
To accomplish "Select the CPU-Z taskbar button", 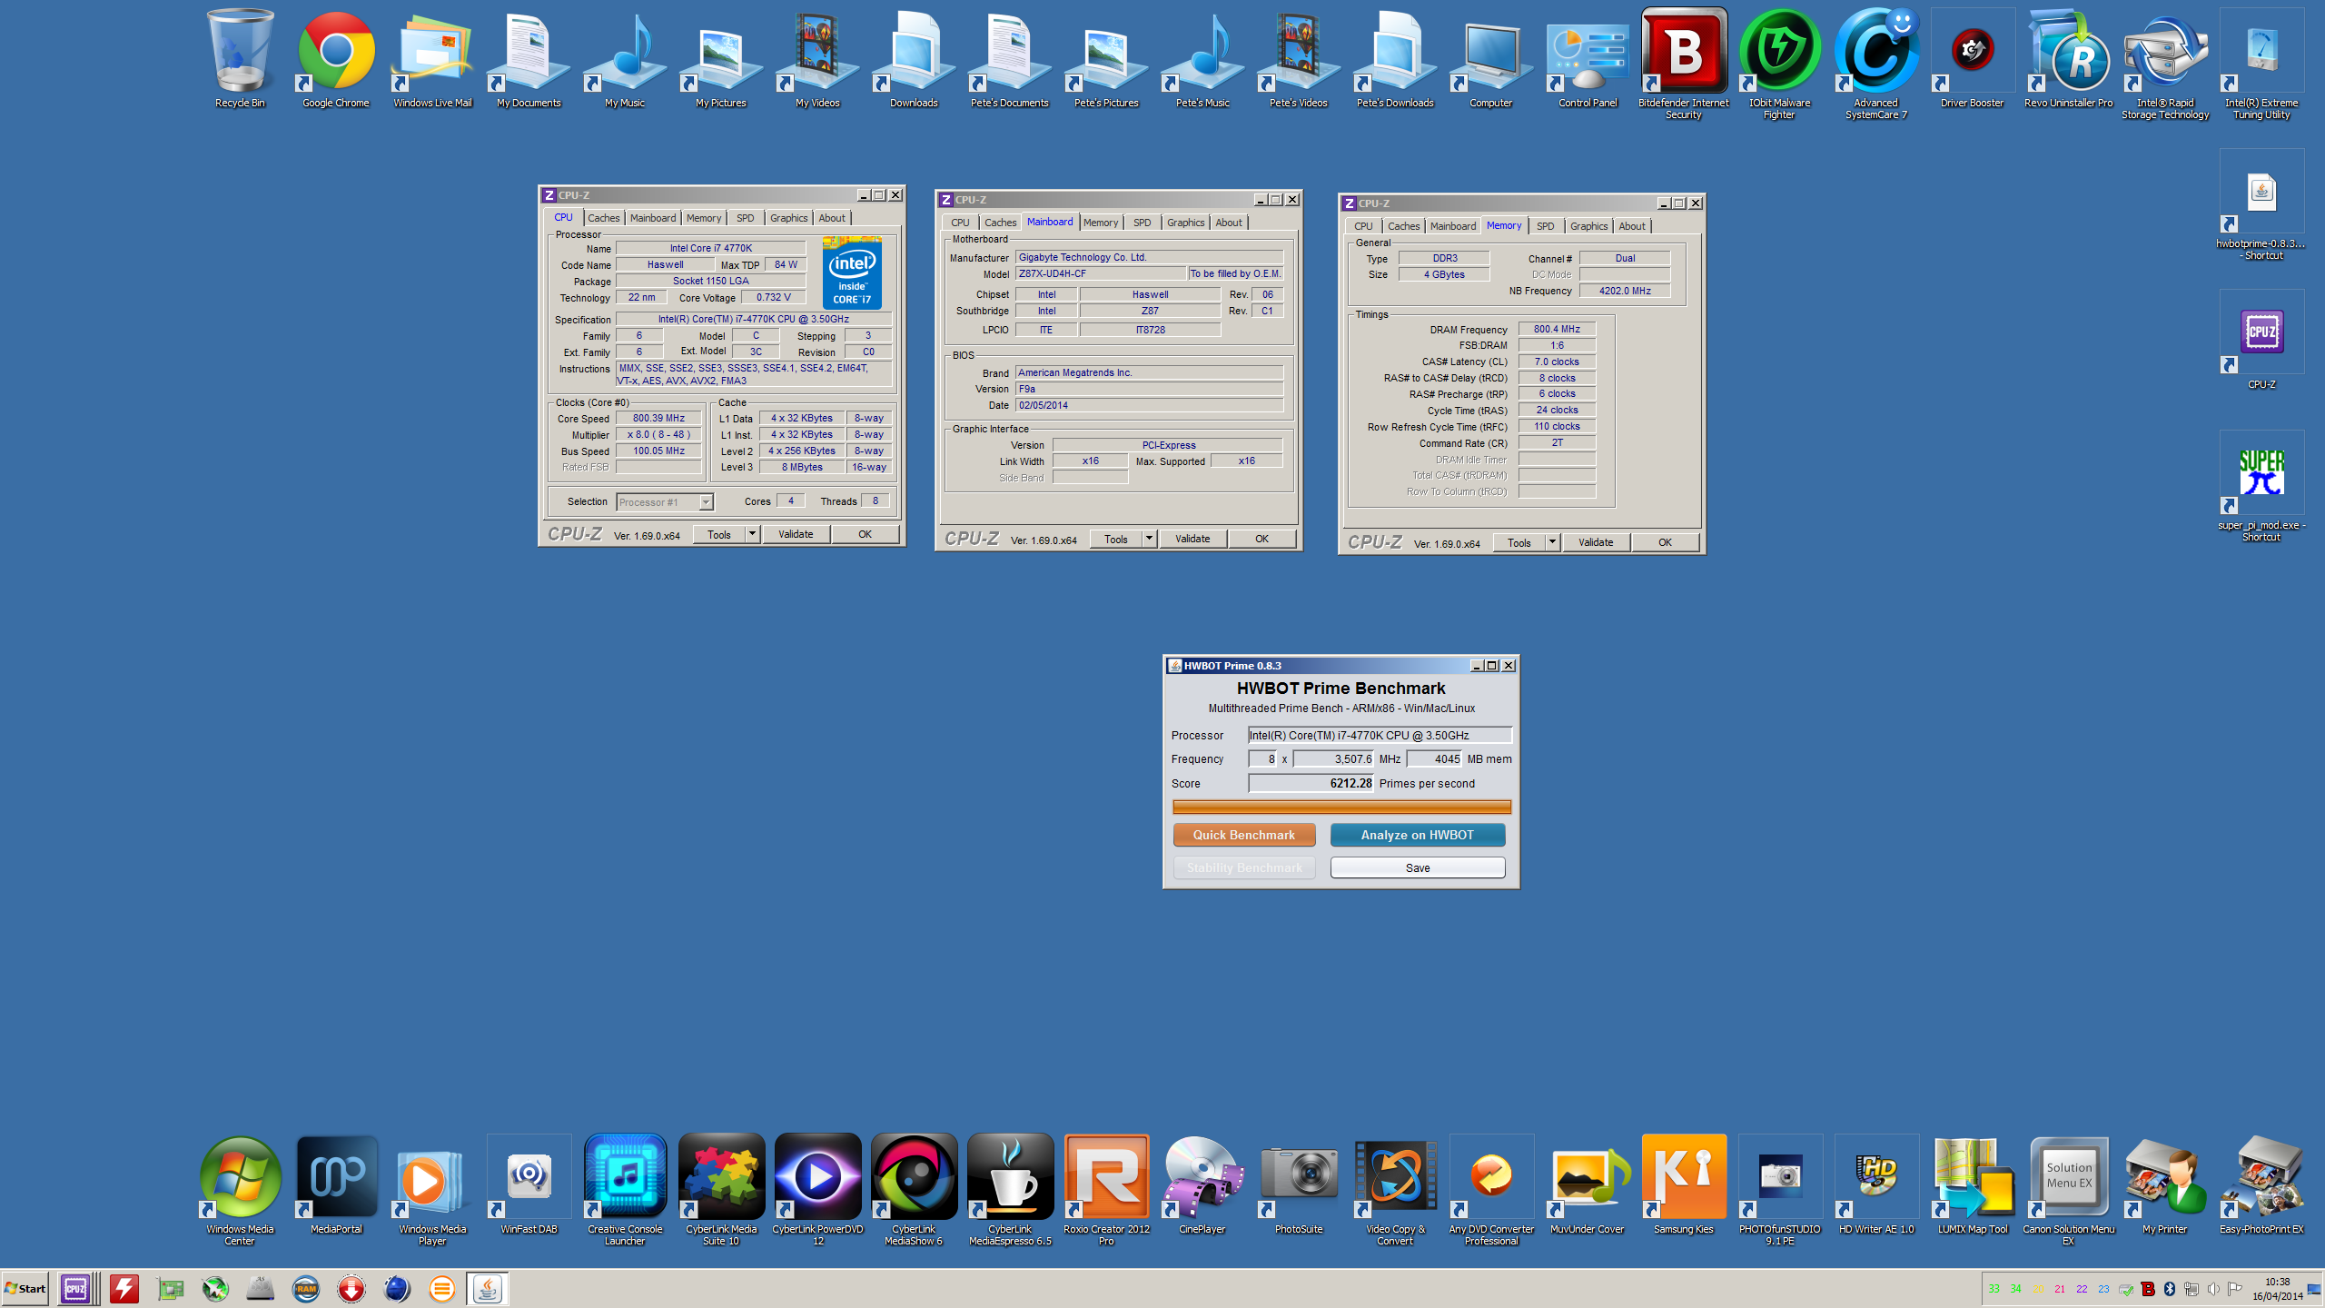I will (x=75, y=1288).
